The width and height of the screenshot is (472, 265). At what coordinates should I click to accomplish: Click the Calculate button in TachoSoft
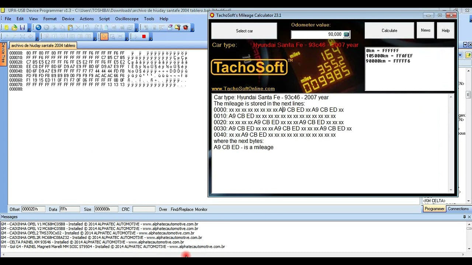coord(389,31)
